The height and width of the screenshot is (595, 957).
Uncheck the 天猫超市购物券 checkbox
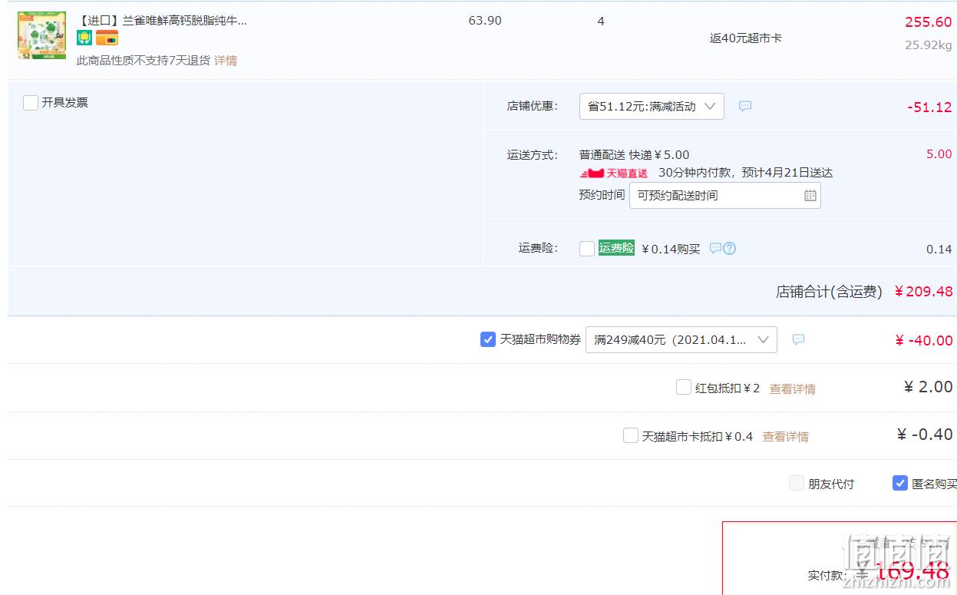[488, 339]
